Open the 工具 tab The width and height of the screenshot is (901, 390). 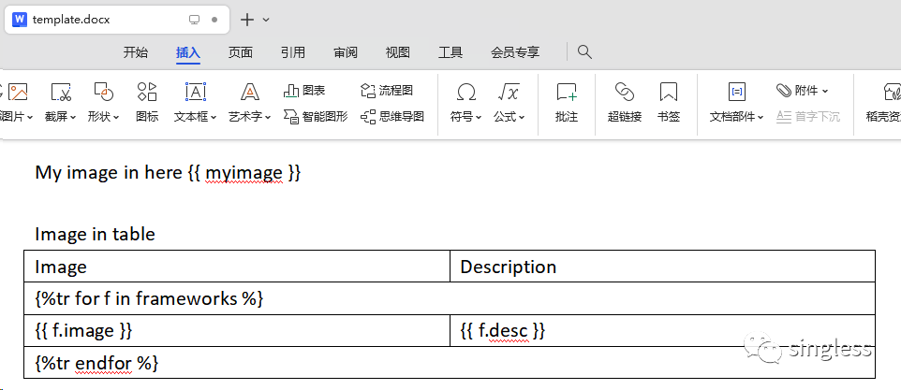pos(450,52)
